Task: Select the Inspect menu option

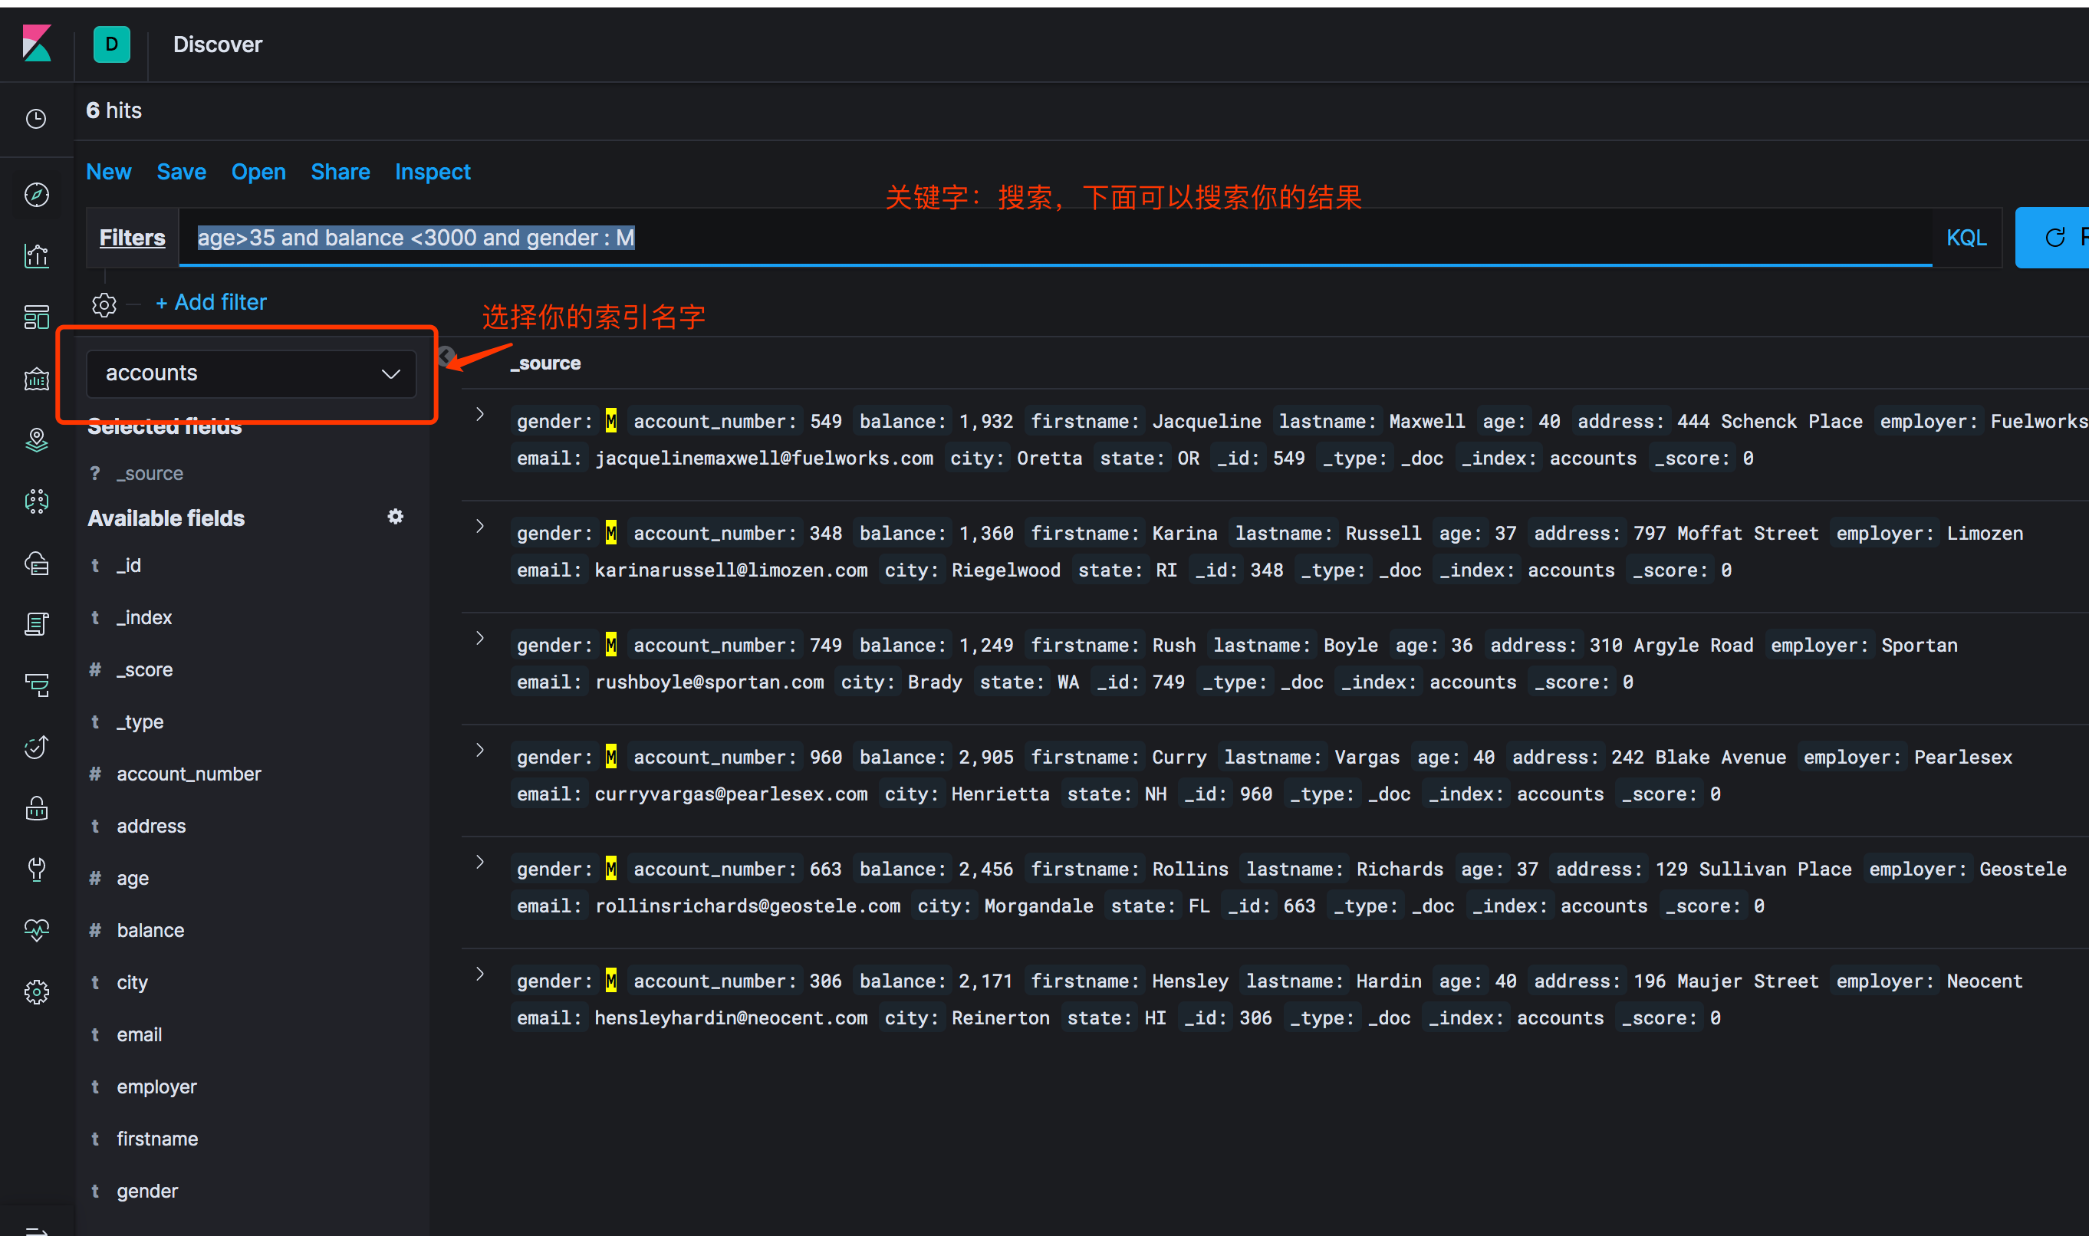Action: (431, 173)
